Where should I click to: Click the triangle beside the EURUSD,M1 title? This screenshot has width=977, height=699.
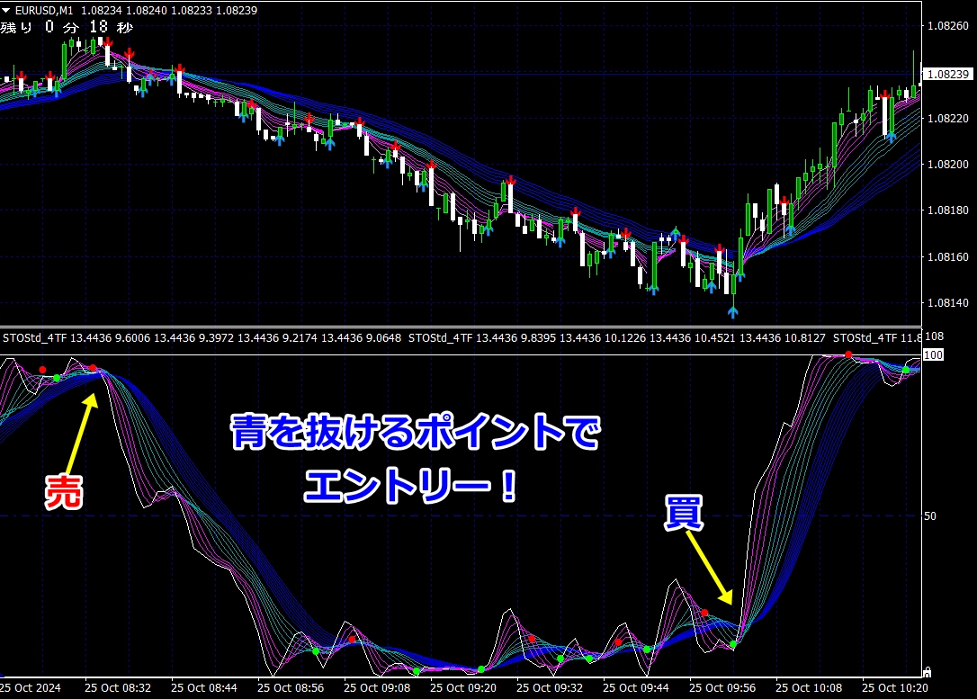pyautogui.click(x=7, y=10)
